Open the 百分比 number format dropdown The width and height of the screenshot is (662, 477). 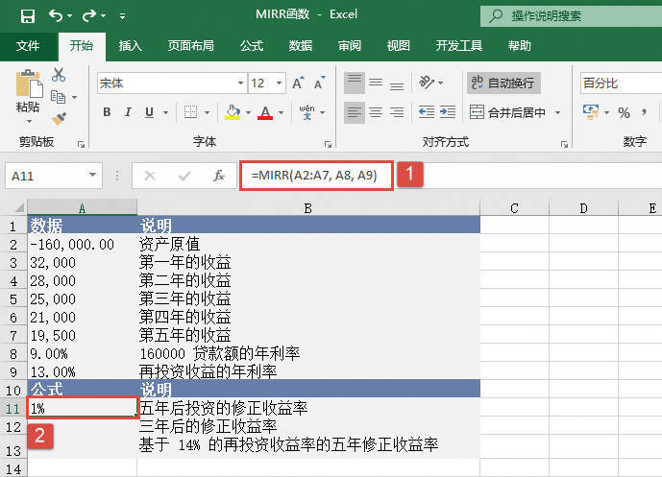(620, 83)
